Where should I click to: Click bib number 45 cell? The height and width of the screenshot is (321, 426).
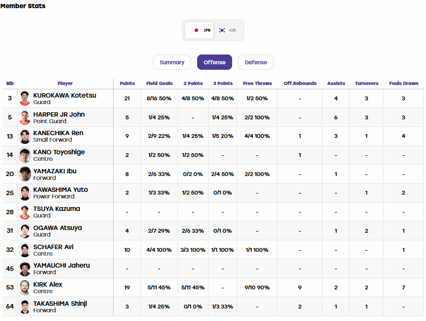[x=10, y=268]
